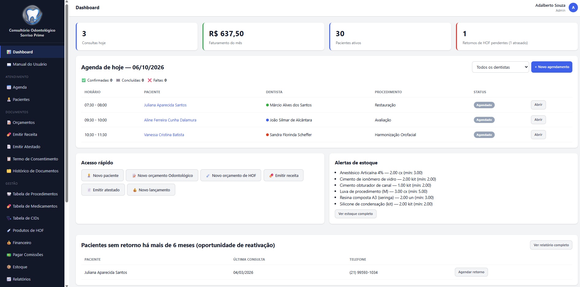
Task: Click 'Novo orçamento de HOF' quick access
Action: (x=231, y=175)
